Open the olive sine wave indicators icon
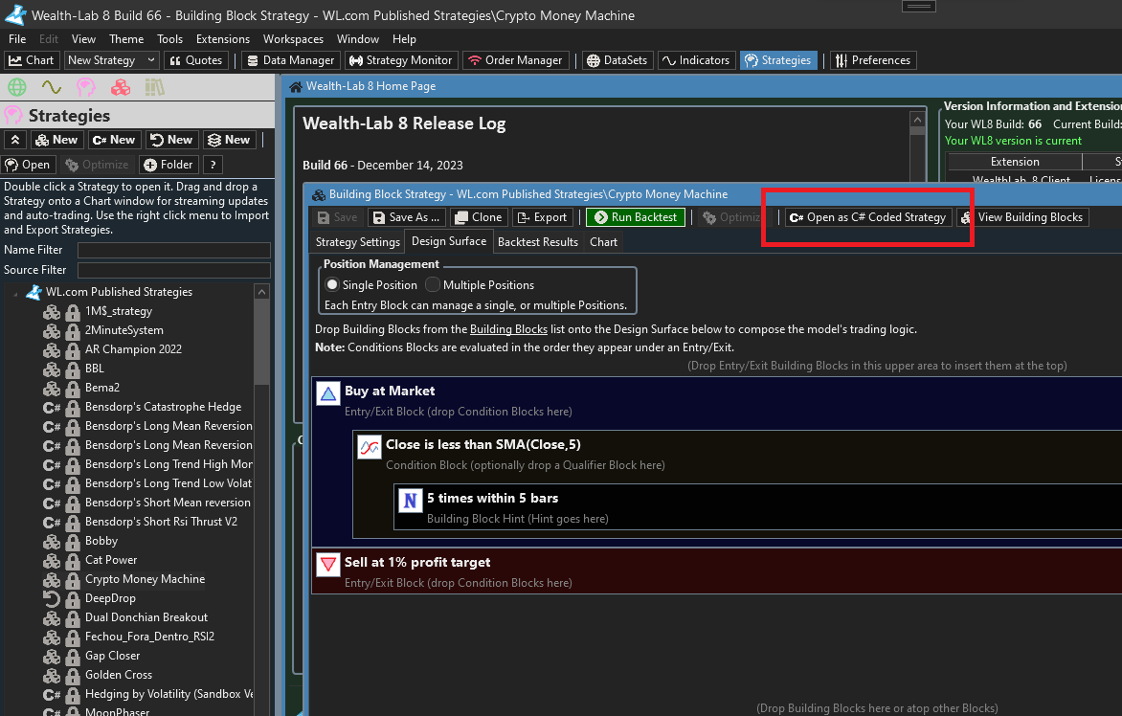This screenshot has width=1122, height=716. coord(51,87)
